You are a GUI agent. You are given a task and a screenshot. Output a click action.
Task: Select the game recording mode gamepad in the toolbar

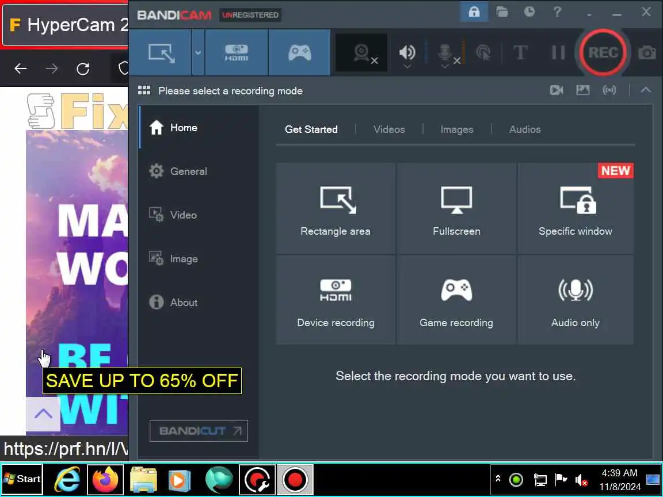point(299,53)
